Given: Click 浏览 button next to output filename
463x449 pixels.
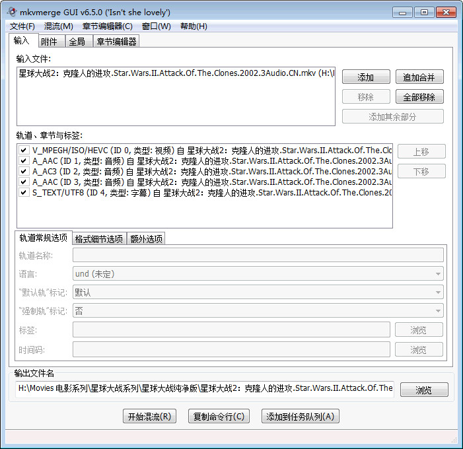Looking at the screenshot, I should pyautogui.click(x=423, y=390).
